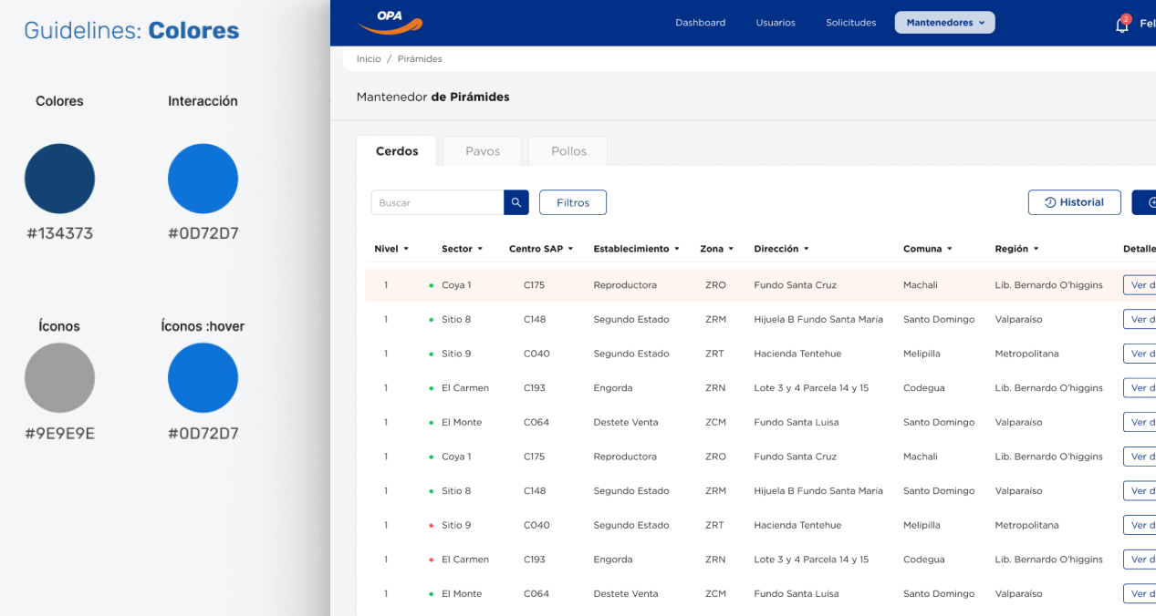Viewport: 1156px width, 616px height.
Task: Switch to the Pavos tab
Action: pos(482,151)
